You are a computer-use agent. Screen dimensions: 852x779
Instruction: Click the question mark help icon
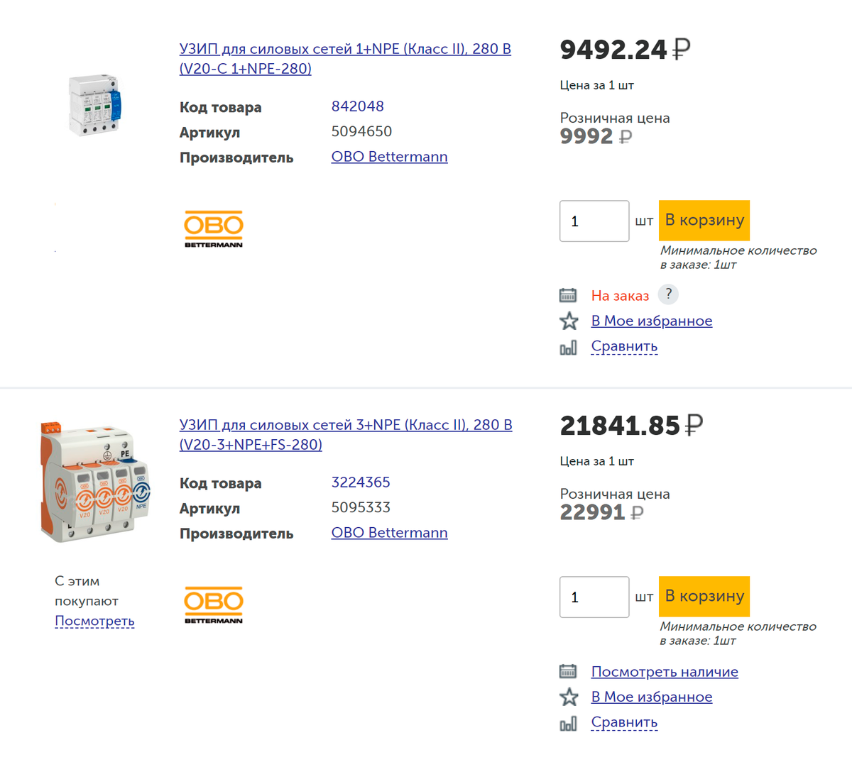(668, 294)
